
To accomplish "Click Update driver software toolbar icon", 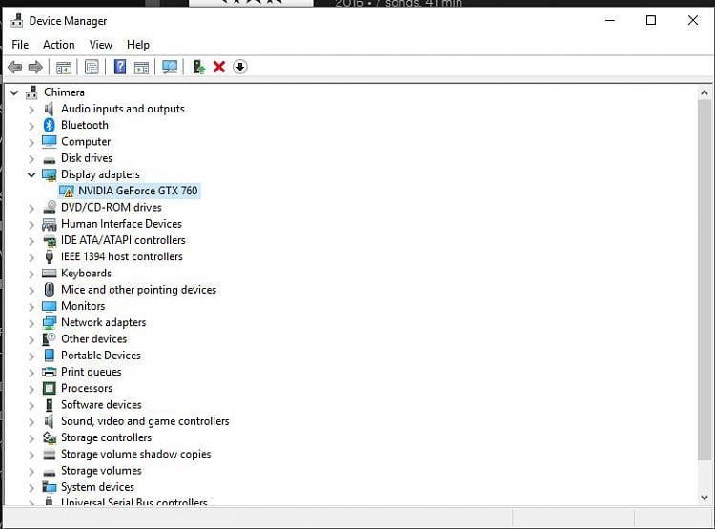I will pyautogui.click(x=199, y=68).
